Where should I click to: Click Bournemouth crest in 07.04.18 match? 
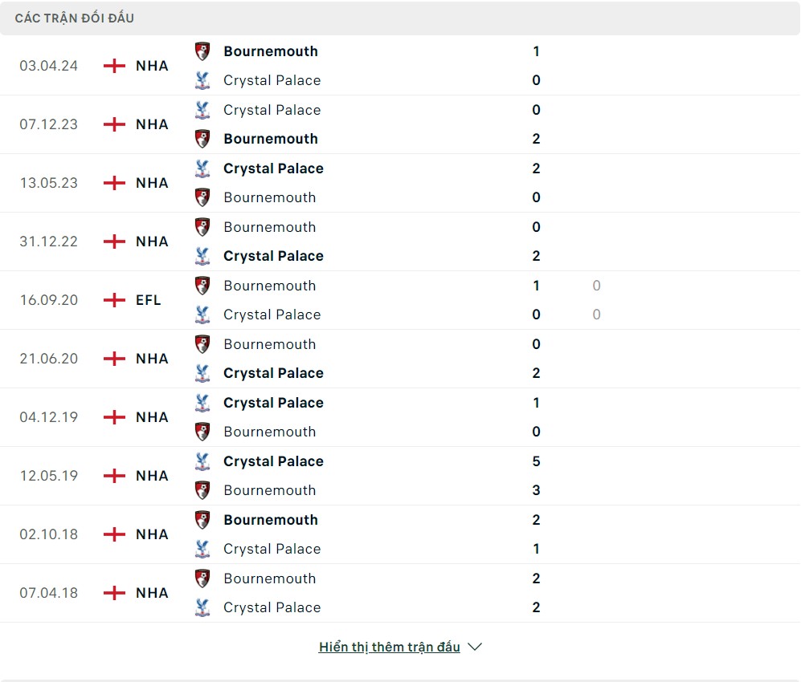202,578
